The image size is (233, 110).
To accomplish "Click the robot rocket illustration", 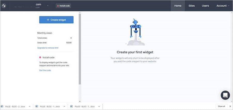I will (x=135, y=32).
